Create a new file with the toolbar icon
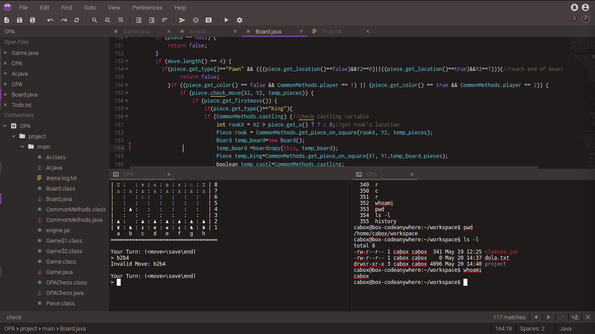595x334 pixels. 7,20
